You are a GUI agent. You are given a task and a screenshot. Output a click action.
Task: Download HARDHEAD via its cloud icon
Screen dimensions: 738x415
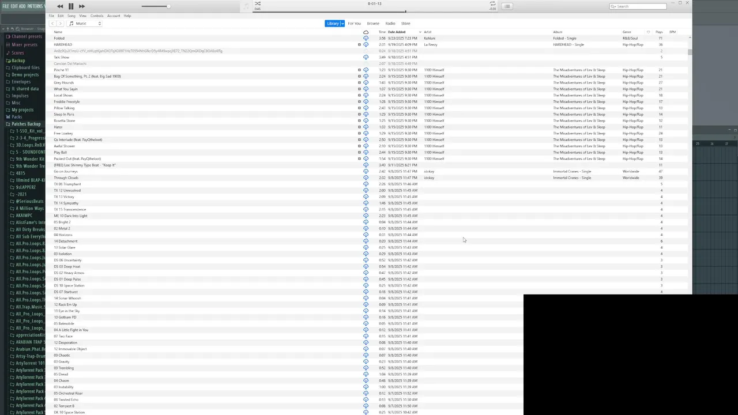[366, 44]
